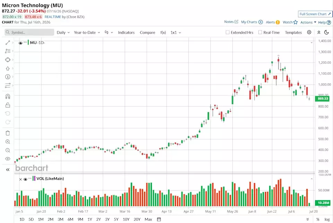Select the 20Y time range
This screenshot has height=223, width=333.
137,219
